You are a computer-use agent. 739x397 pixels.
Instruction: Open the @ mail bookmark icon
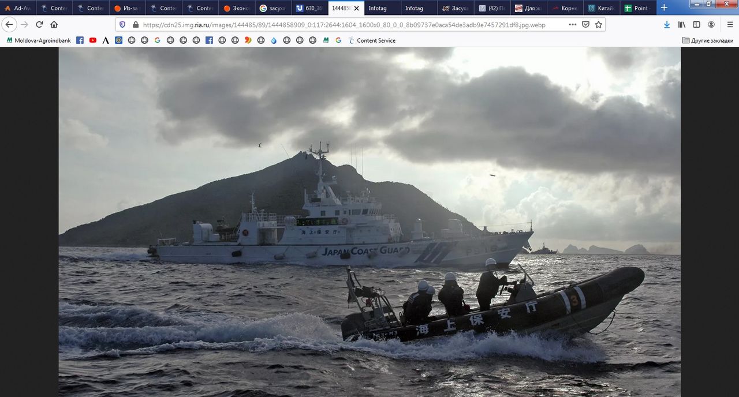point(118,40)
